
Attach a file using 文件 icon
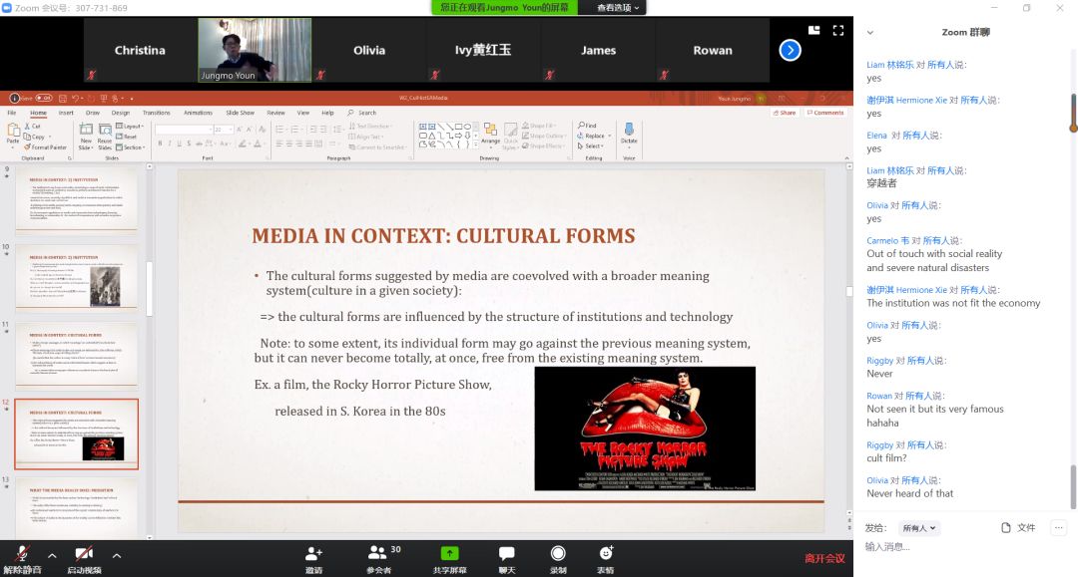point(1019,527)
